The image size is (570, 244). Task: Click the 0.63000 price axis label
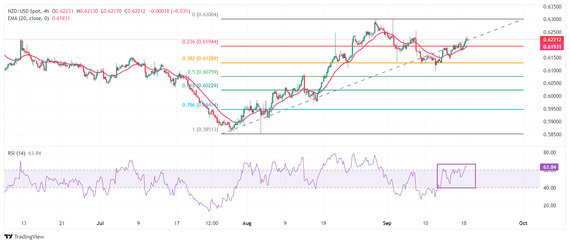coord(552,19)
